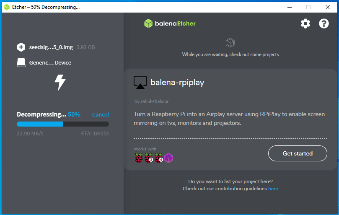Click the help question mark icon

tap(324, 23)
